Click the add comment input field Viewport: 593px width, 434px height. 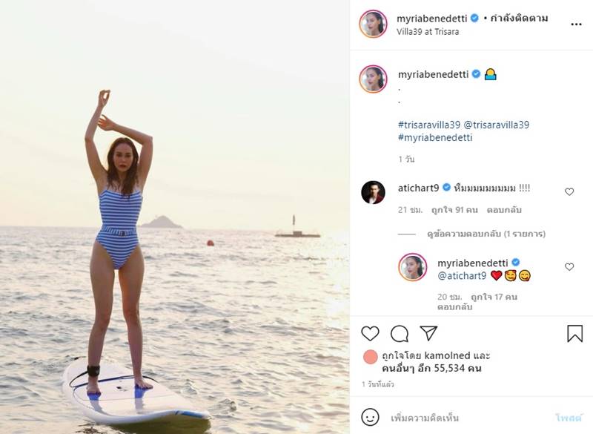coord(467,417)
